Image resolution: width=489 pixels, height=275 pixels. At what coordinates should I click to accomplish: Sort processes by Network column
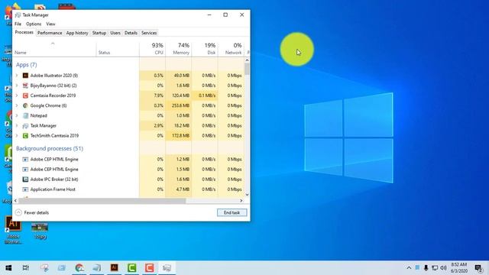coord(231,49)
